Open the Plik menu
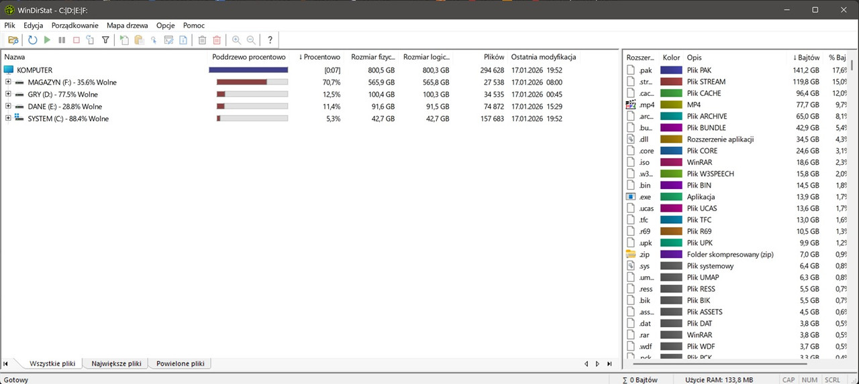 point(9,25)
